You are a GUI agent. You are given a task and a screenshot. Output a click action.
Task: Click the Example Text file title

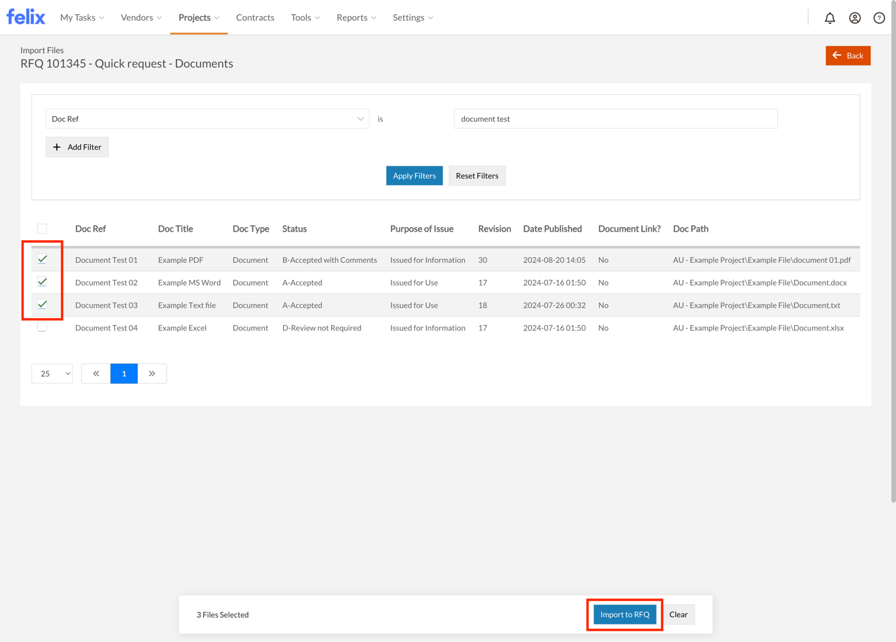pyautogui.click(x=186, y=305)
